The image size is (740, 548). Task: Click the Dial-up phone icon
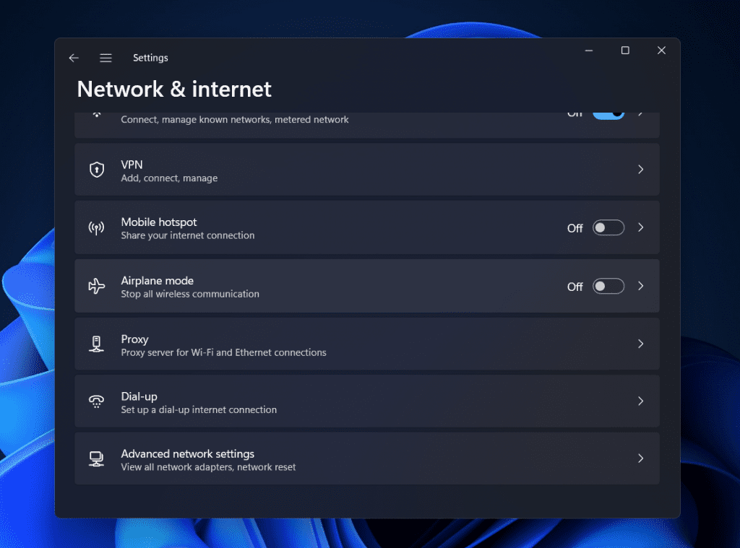[96, 401]
